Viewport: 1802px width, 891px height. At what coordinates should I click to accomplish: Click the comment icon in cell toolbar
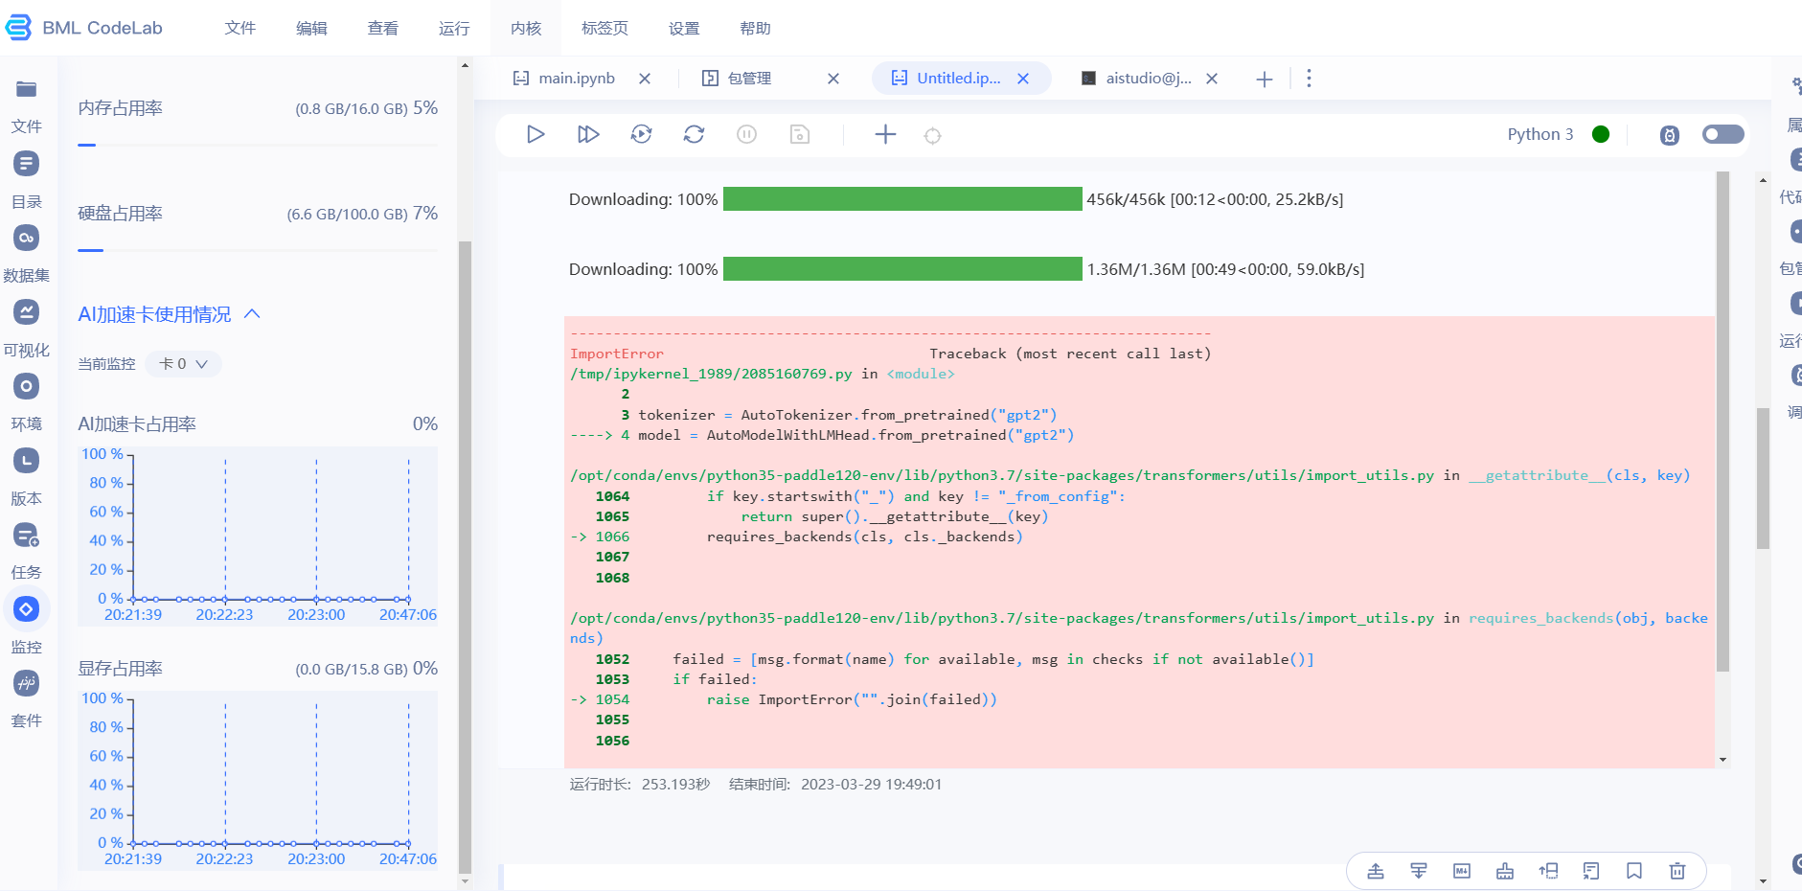[x=1590, y=871]
